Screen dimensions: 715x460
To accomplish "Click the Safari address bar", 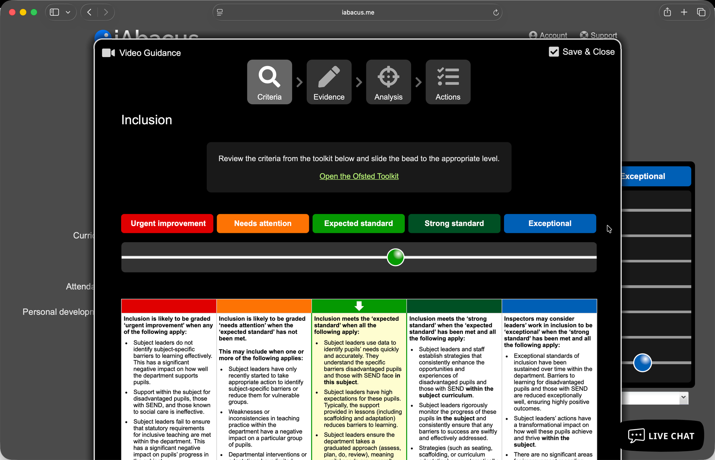I will [x=357, y=12].
